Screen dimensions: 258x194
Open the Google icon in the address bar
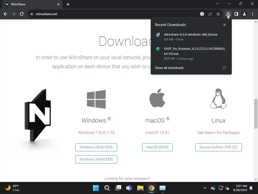click(x=202, y=14)
